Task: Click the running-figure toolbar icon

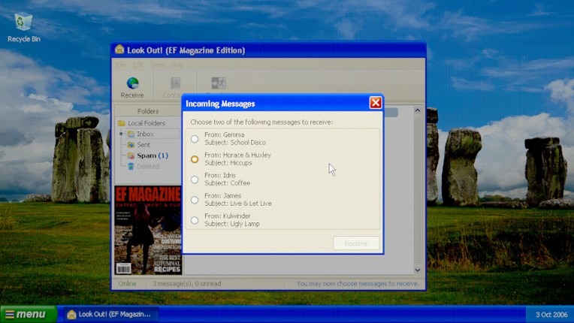Action: pos(218,83)
